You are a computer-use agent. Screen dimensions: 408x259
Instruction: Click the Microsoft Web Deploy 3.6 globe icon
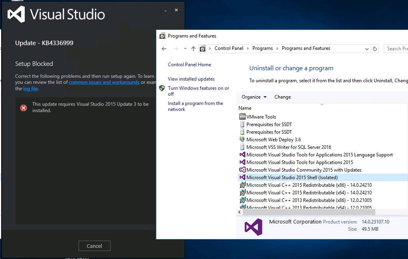coord(242,139)
